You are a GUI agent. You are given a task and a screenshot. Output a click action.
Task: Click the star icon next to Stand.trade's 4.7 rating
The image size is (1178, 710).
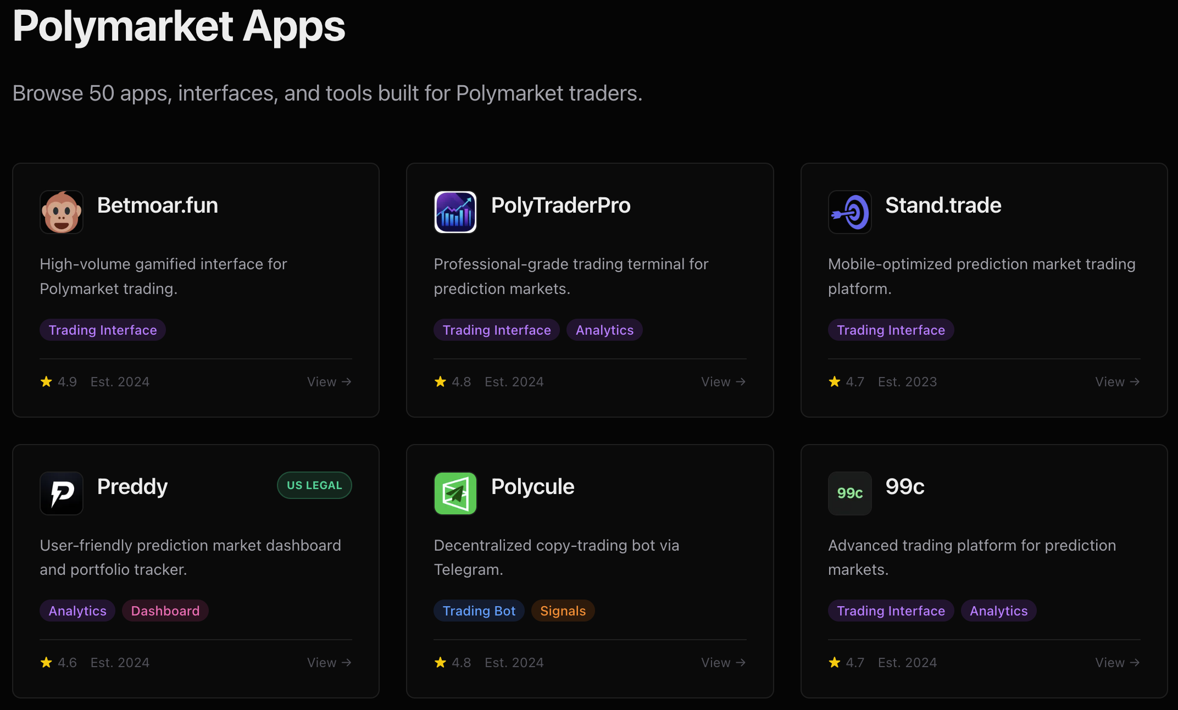(x=834, y=381)
